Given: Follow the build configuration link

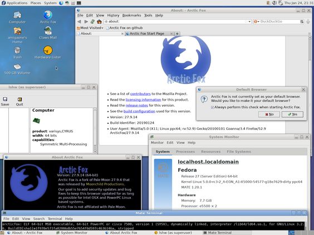Looking at the screenshot, I should coord(139,111).
